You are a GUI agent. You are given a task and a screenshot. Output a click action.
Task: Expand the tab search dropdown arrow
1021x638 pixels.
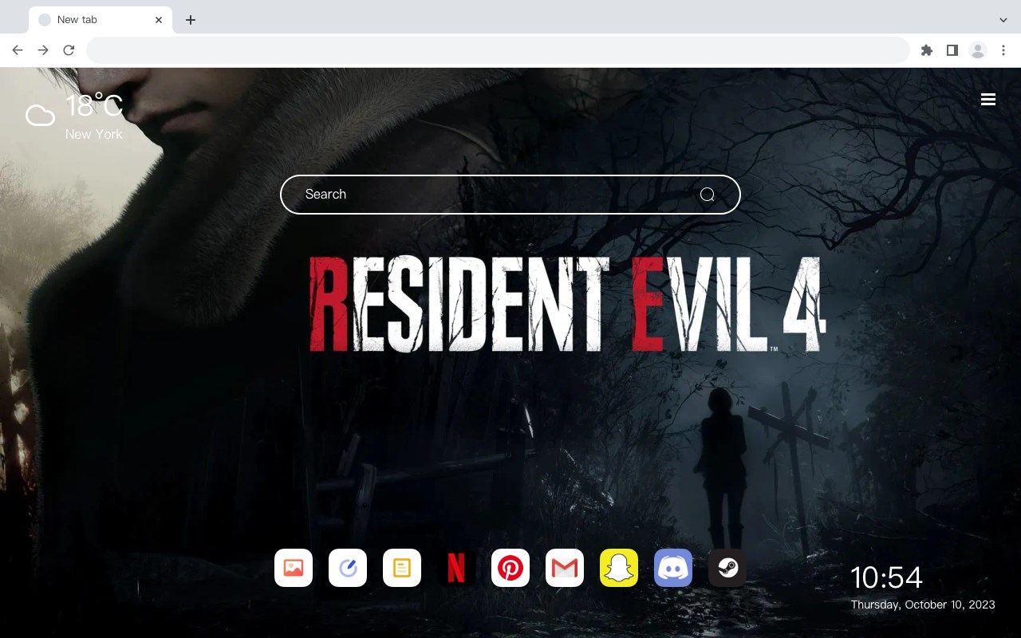(x=1003, y=20)
